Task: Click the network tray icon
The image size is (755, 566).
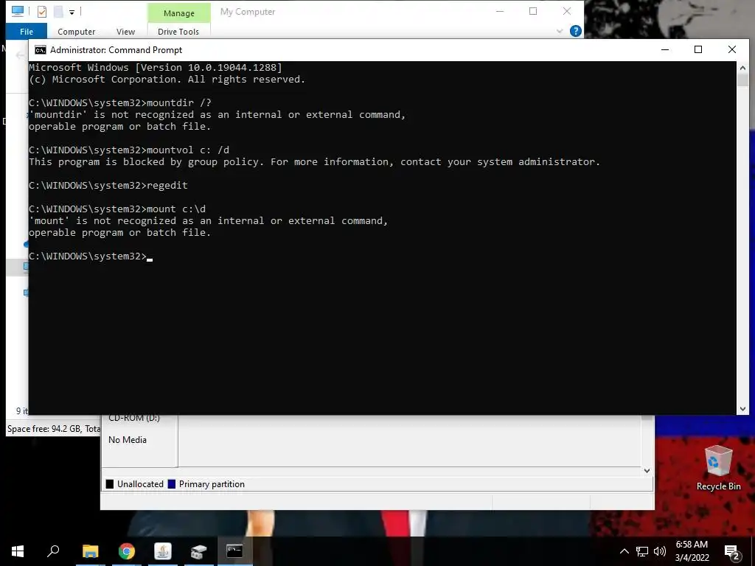Action: [x=642, y=551]
